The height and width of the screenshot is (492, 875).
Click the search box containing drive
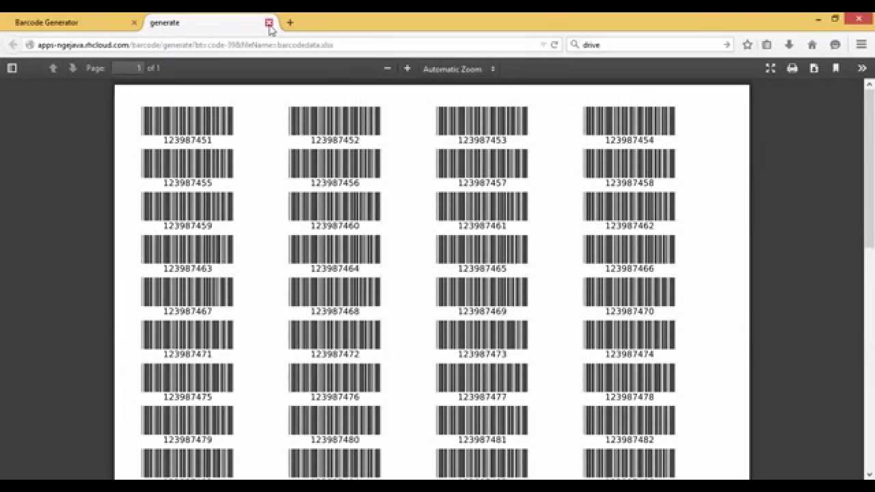click(x=649, y=44)
